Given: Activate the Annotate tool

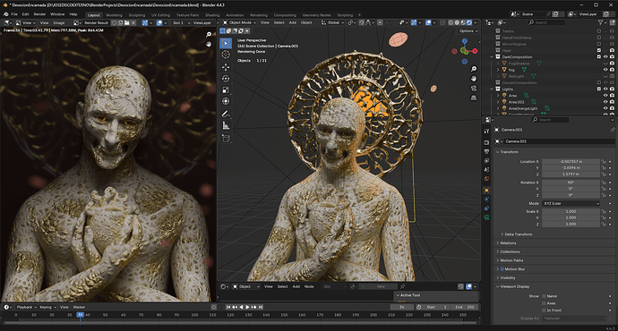Looking at the screenshot, I should coord(226,115).
